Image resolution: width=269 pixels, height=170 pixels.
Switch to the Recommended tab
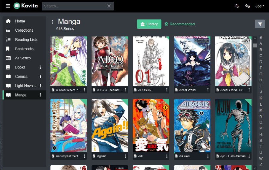180,24
